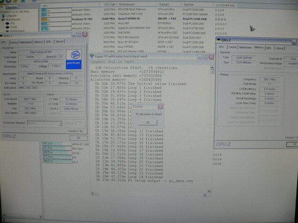
Task: Sort by the CPU Takt column header
Action: coord(109,4)
